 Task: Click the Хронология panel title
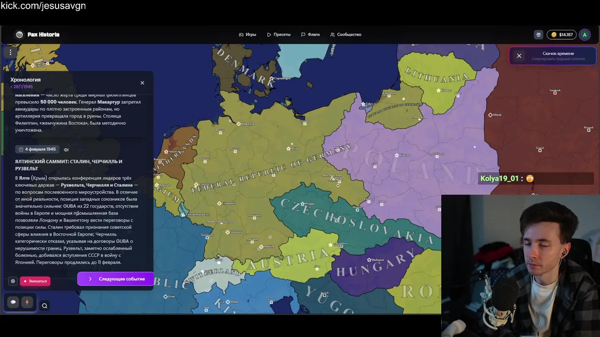(26, 80)
